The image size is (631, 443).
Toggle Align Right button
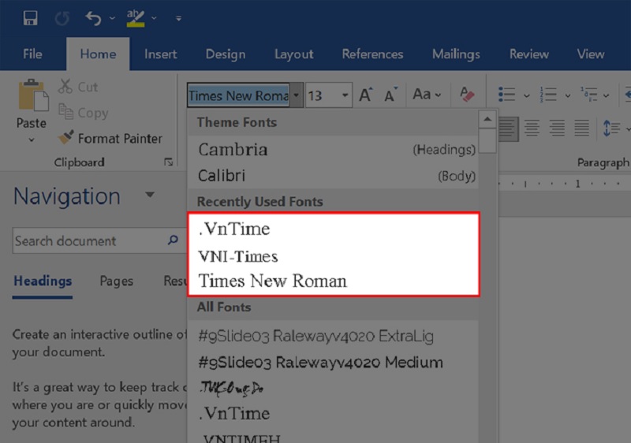click(x=557, y=128)
